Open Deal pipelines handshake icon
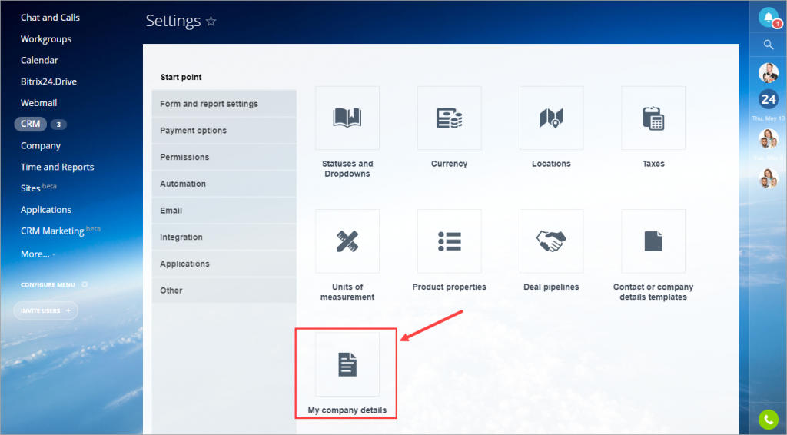Image resolution: width=787 pixels, height=435 pixels. 551,241
